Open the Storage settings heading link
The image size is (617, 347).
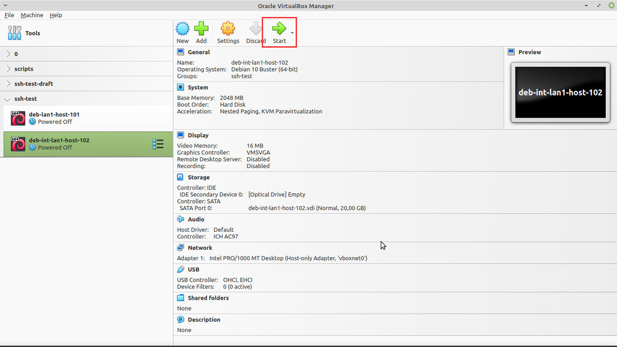pos(198,177)
